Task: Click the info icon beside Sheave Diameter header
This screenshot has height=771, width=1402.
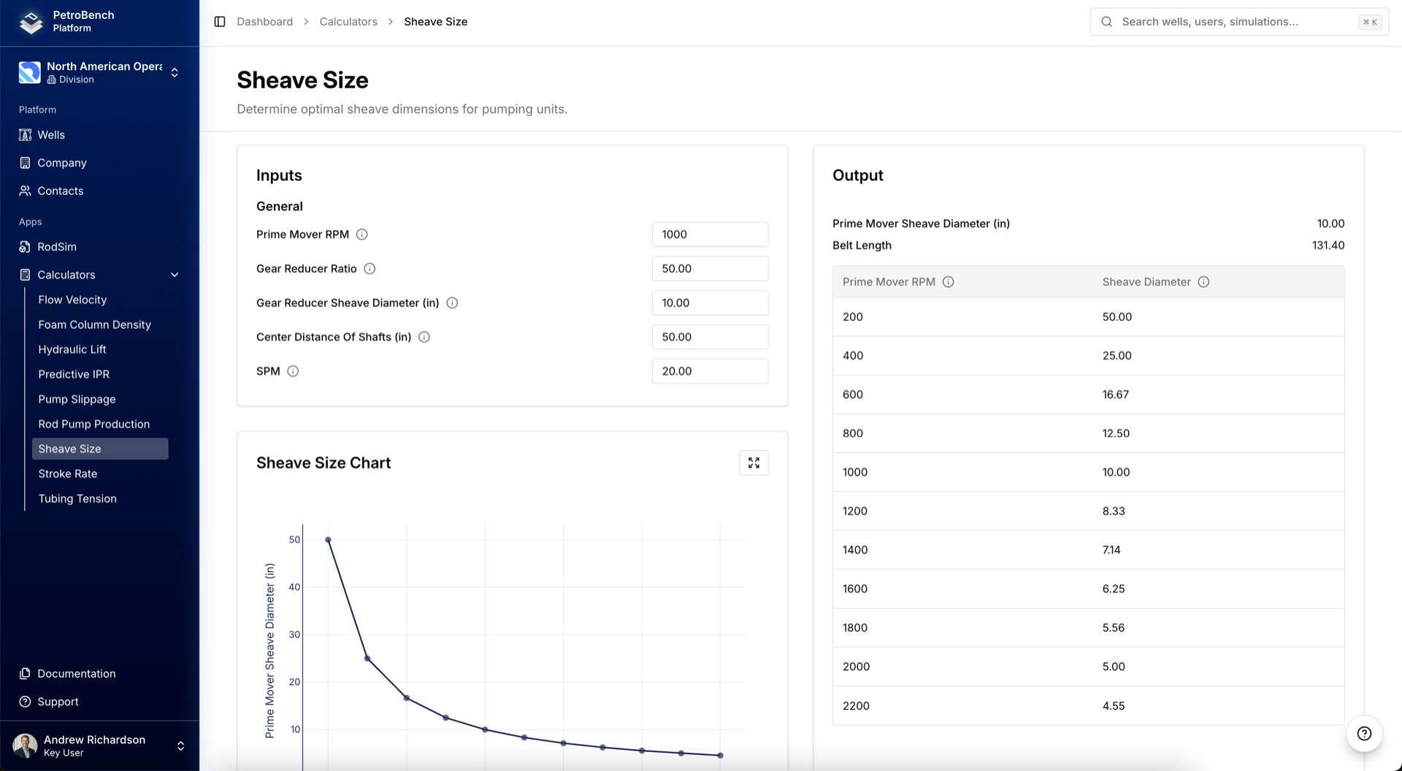Action: coord(1204,282)
